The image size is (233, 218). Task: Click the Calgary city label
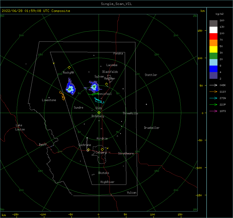point(101,152)
